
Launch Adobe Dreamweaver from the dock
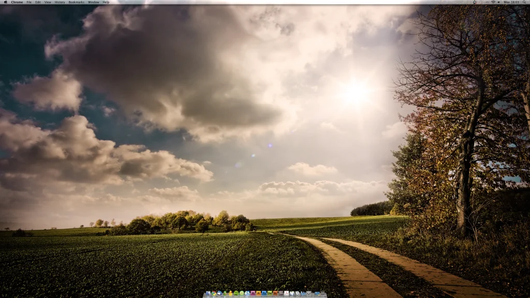coord(270,293)
